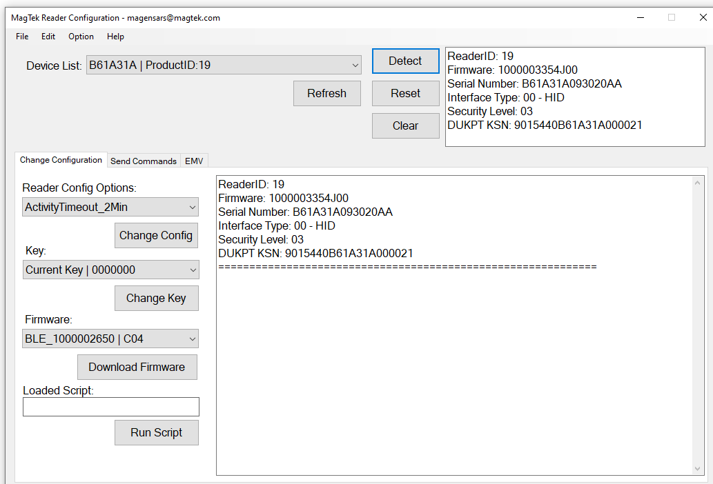Screen dimensions: 713x484
Task: Click Run Script button
Action: click(x=156, y=432)
